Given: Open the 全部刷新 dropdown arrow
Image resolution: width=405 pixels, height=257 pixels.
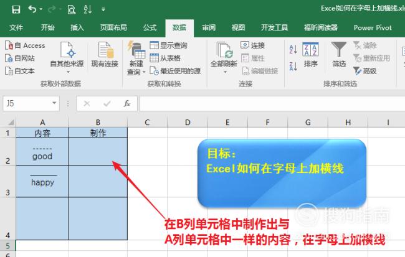Looking at the screenshot, I should click(225, 72).
